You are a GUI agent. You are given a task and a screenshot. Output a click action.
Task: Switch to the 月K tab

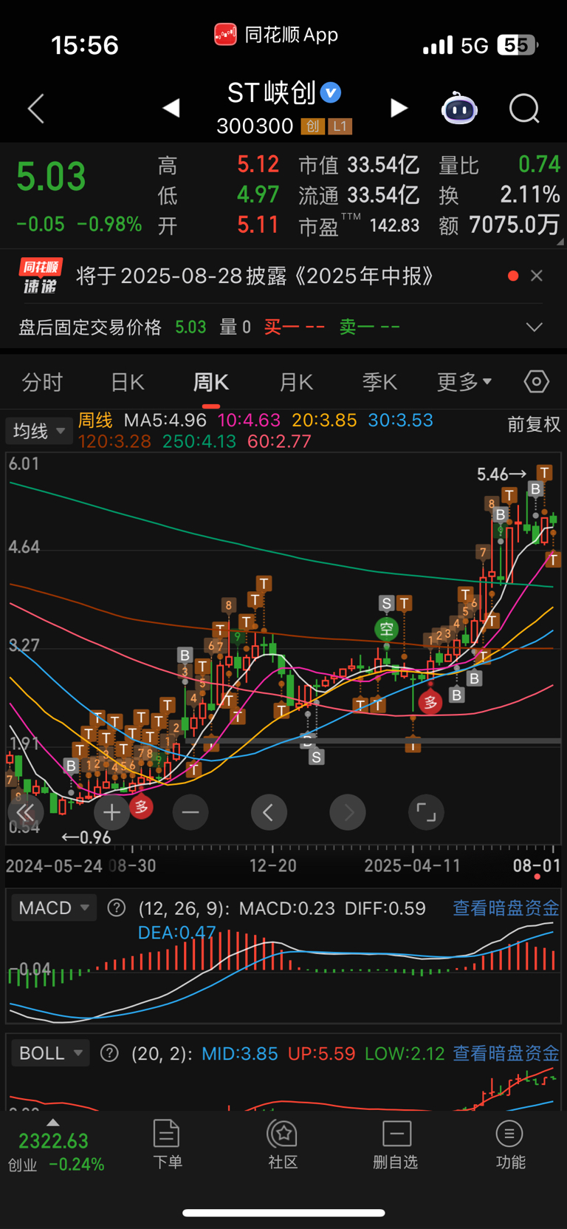(x=296, y=382)
